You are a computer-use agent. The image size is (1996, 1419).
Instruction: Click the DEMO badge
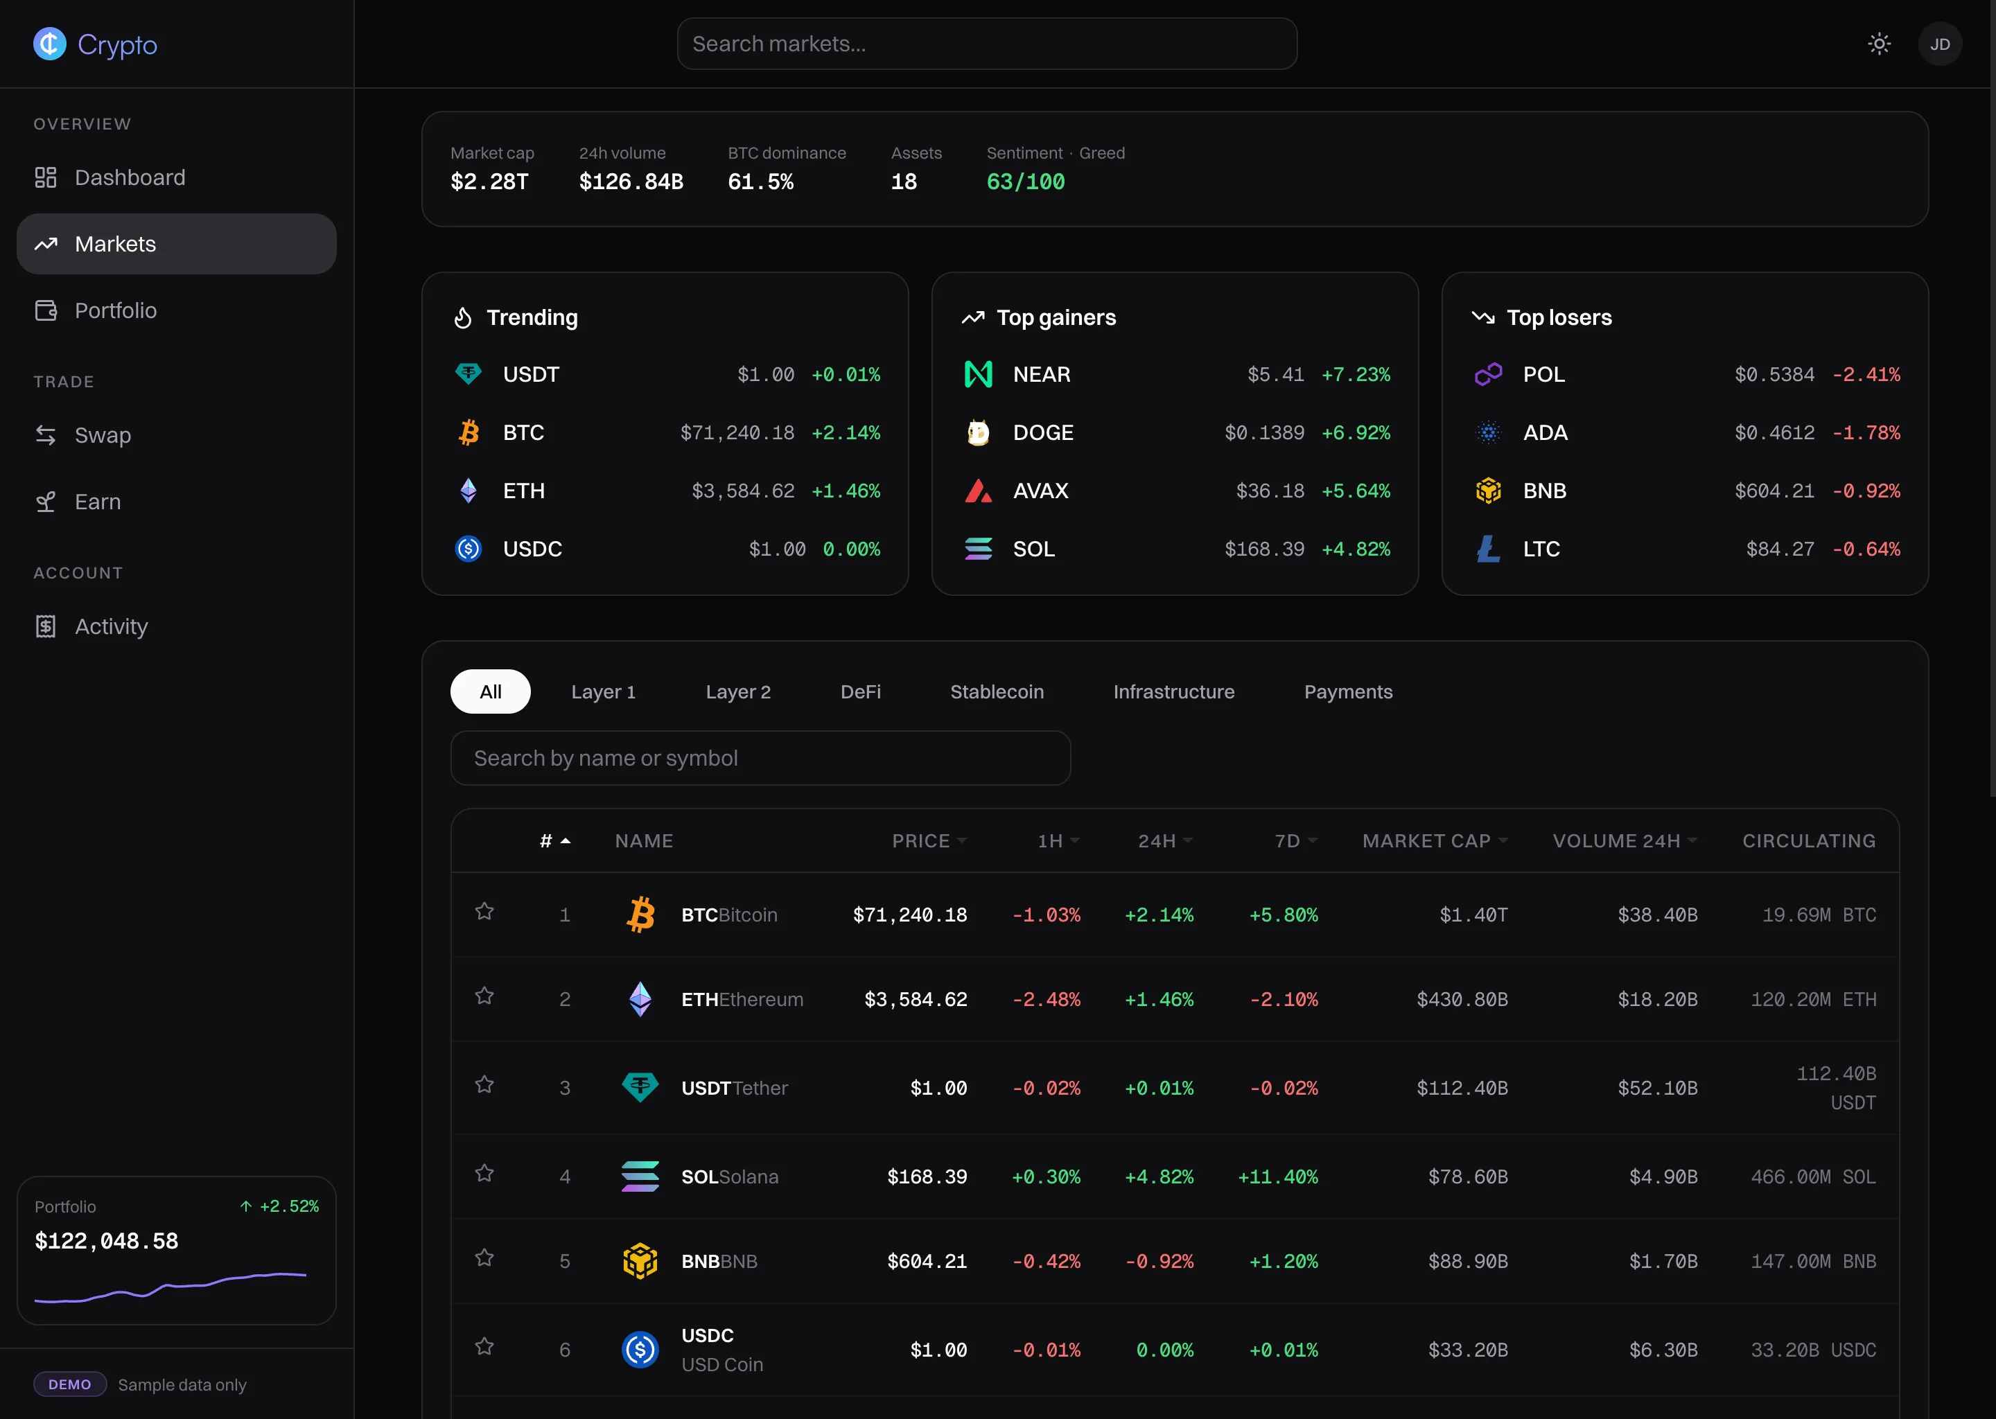70,1384
